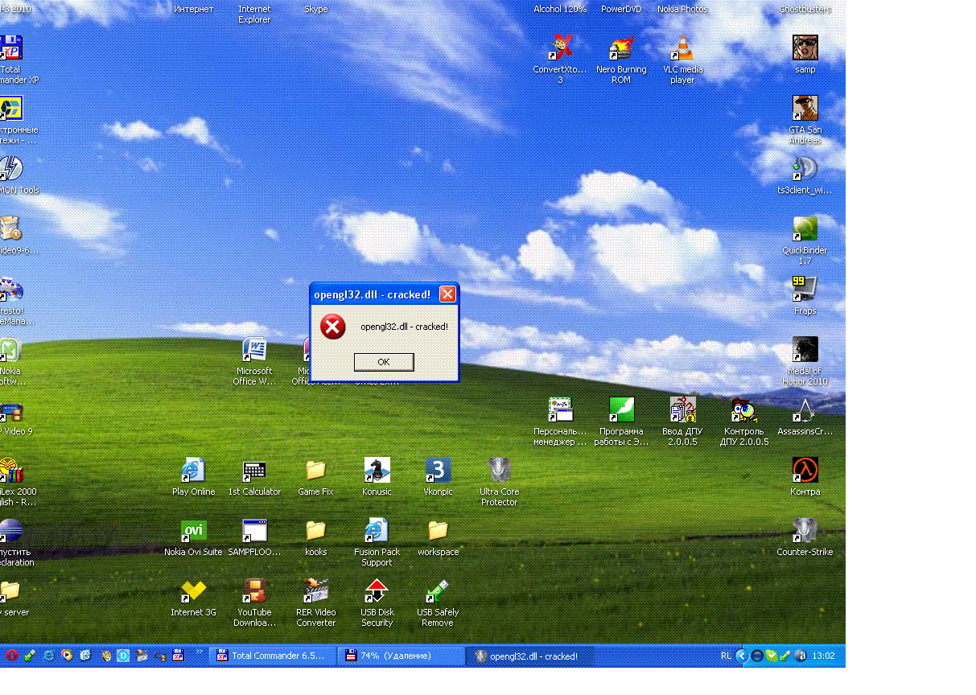Viewport: 976px width, 695px height.
Task: Click the taskbar clock showing 13:02
Action: [824, 656]
